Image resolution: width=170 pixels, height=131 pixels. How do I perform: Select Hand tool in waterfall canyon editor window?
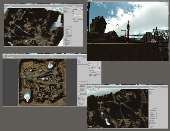5,6
